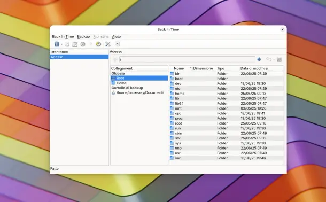Click the bin folder icon
The width and height of the screenshot is (326, 202).
click(172, 74)
